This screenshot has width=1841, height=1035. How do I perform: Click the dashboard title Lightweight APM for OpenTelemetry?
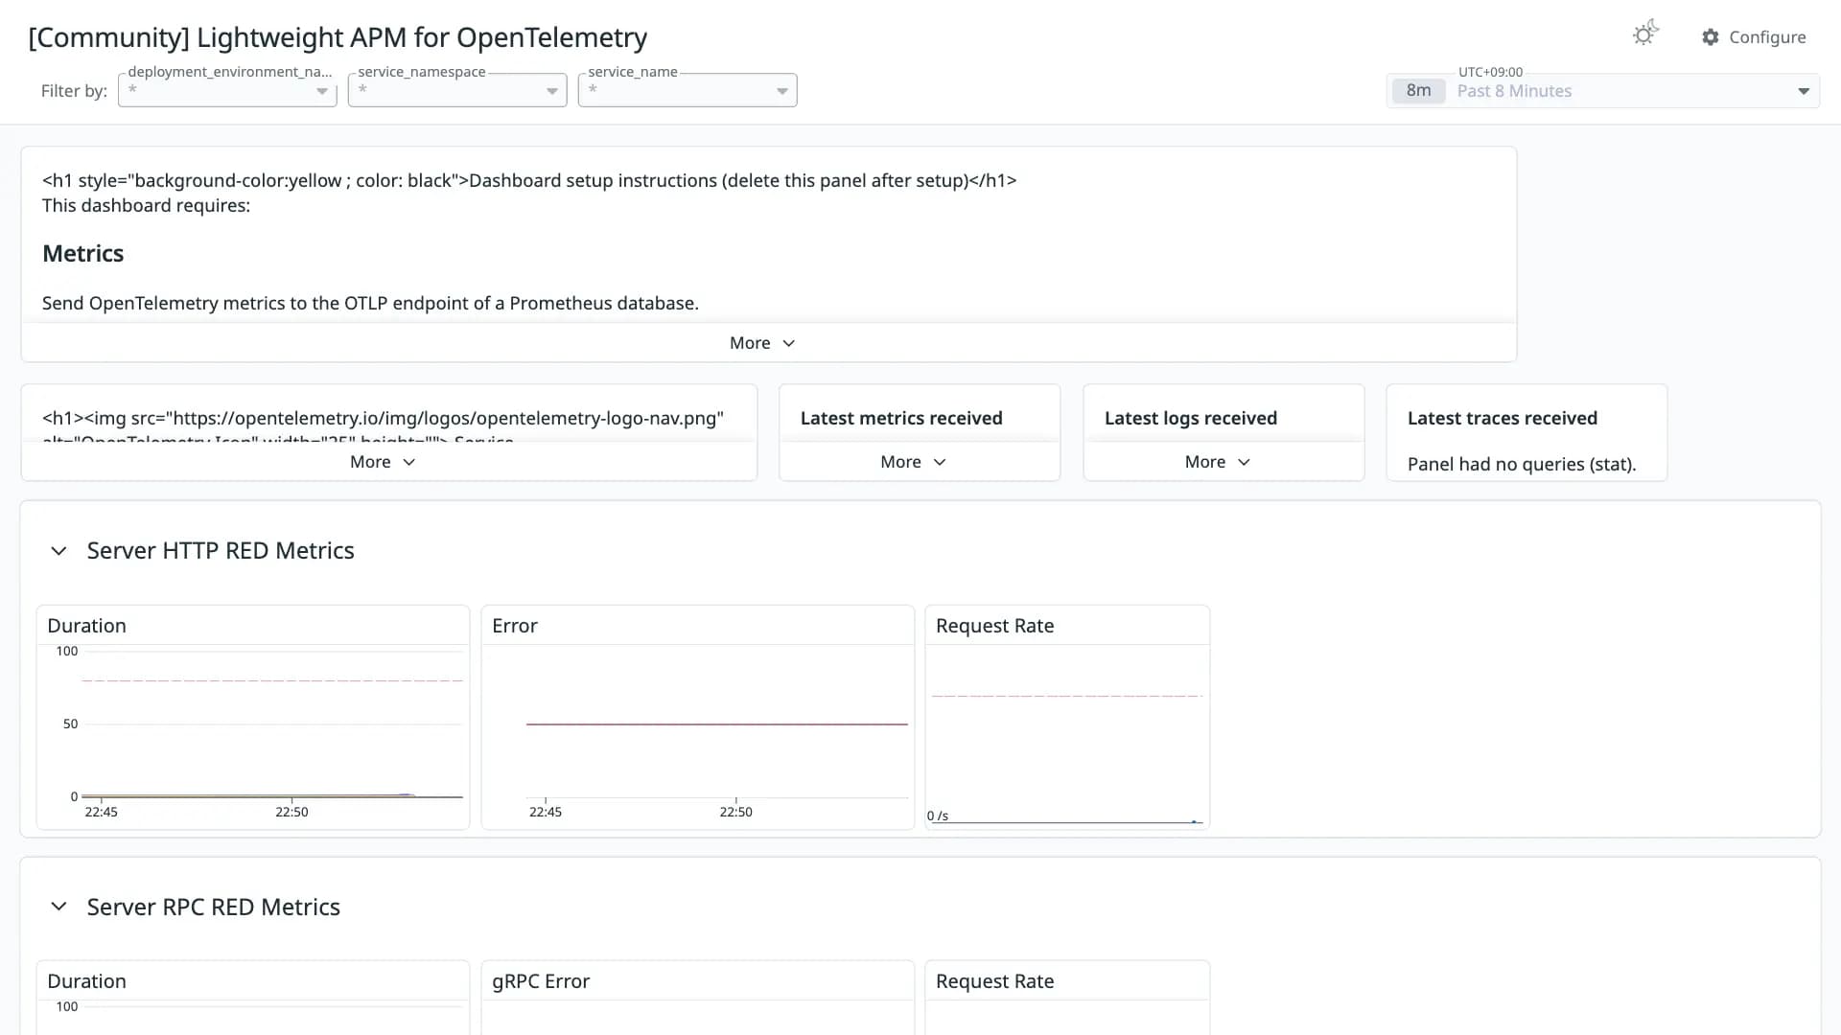click(x=338, y=37)
